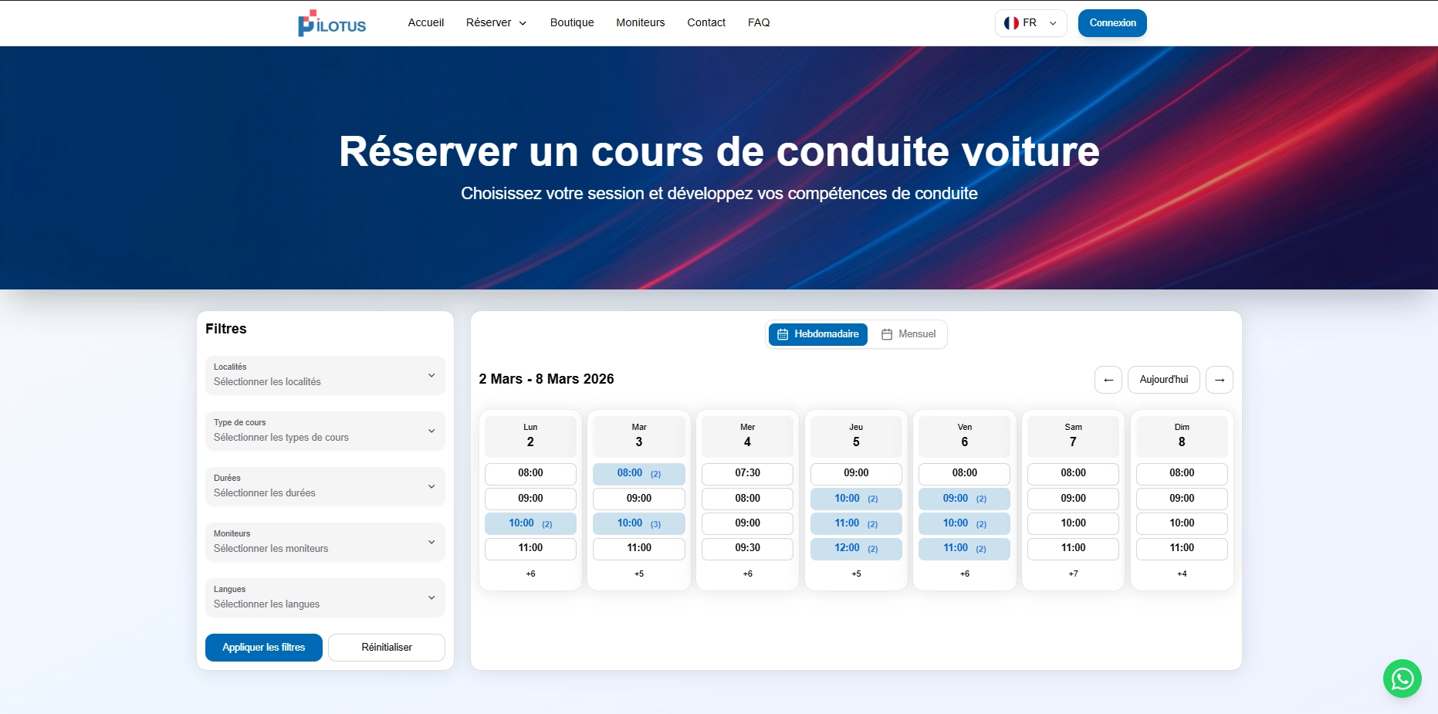The width and height of the screenshot is (1438, 714).
Task: Expand Réserver menu
Action: (x=496, y=22)
